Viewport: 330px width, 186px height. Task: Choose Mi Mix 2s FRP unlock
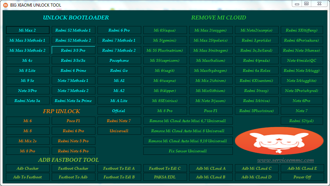[27, 141]
